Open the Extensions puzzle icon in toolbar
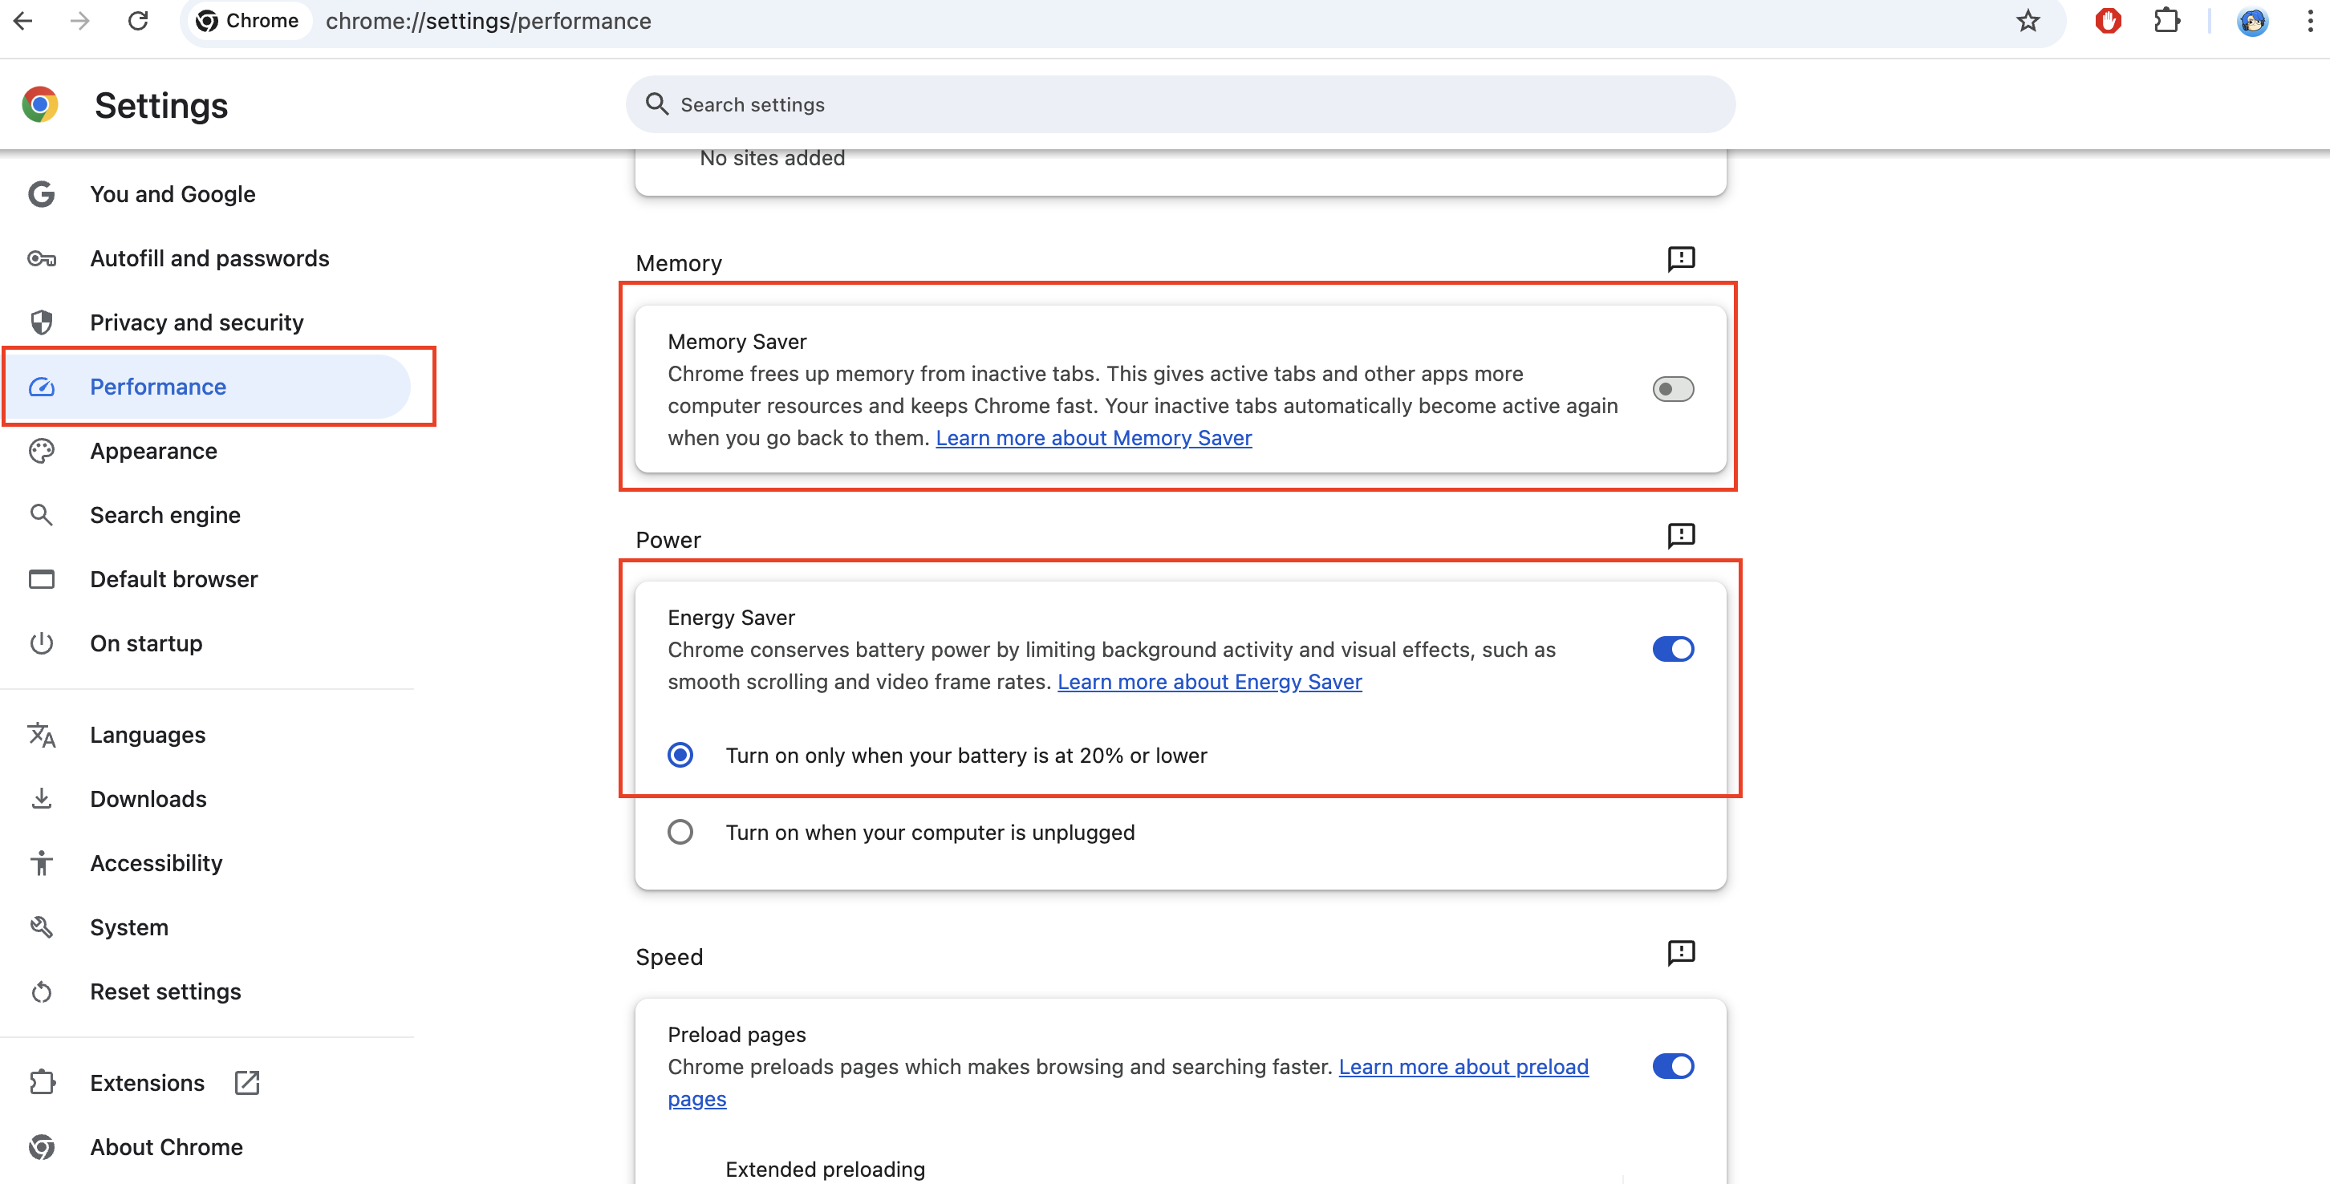2330x1184 pixels. click(2166, 21)
